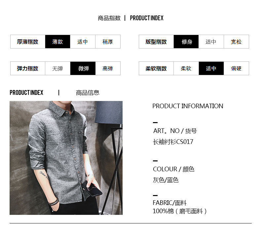Click the 灰色/蓝色 colour text

coord(166,180)
